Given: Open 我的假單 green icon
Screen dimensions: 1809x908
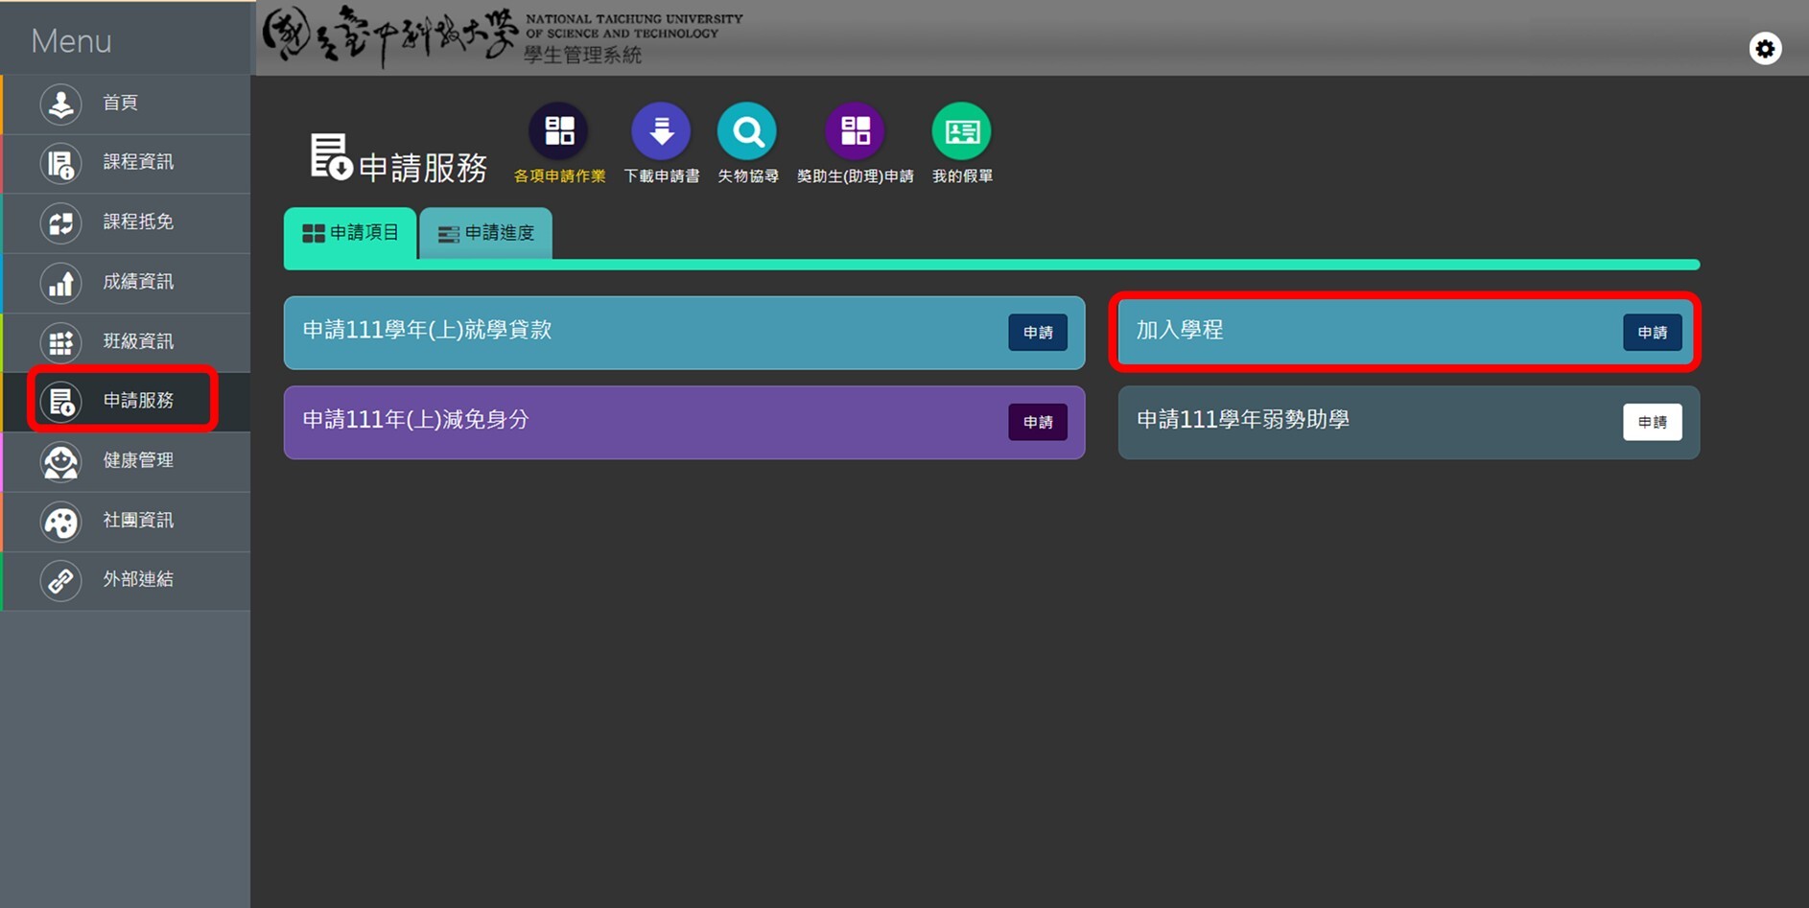Looking at the screenshot, I should tap(961, 131).
